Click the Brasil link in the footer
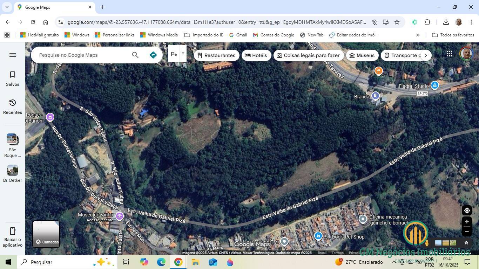The width and height of the screenshot is (479, 269). click(x=322, y=253)
